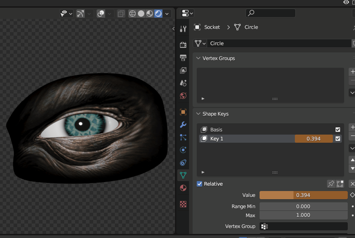Image resolution: width=355 pixels, height=238 pixels.
Task: Toggle the Relative checkbox
Action: (x=199, y=184)
